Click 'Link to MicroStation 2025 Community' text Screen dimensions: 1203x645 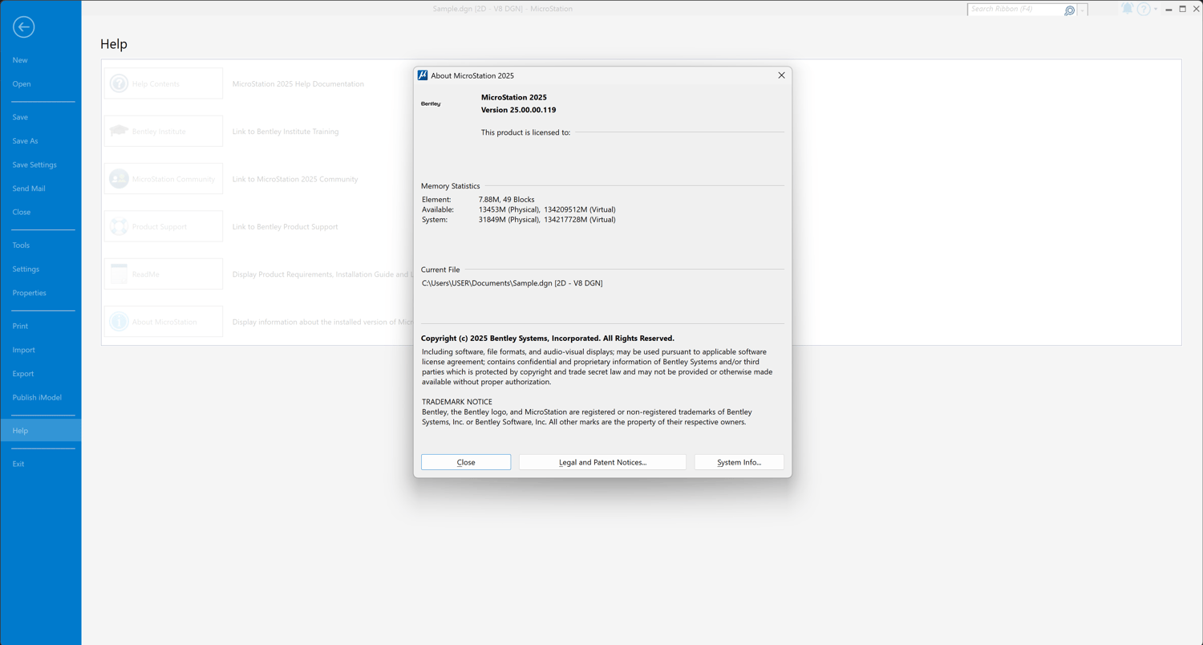295,179
